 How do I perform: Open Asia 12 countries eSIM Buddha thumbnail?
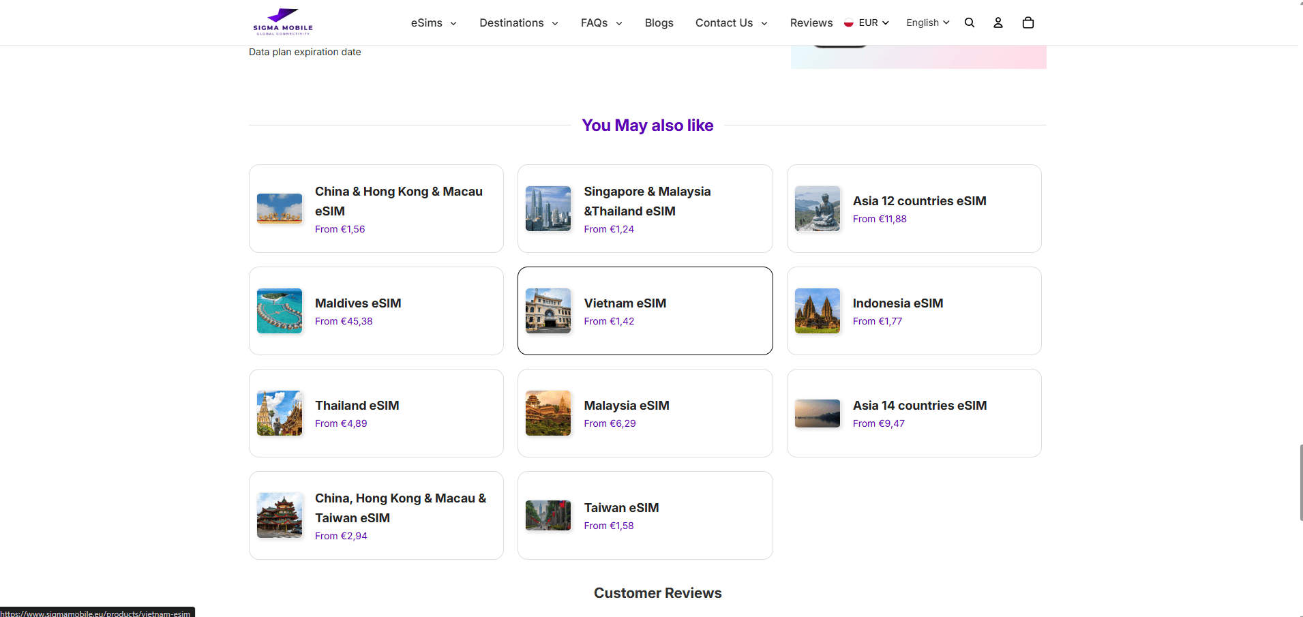click(818, 209)
